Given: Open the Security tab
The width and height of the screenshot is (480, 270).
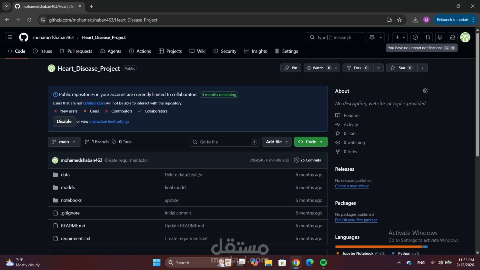Looking at the screenshot, I should [225, 51].
